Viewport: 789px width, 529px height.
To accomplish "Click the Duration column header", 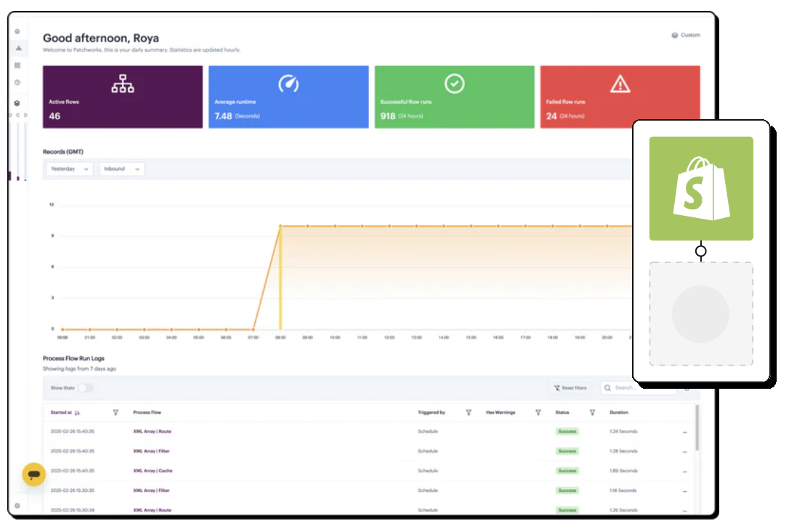I will [x=619, y=413].
